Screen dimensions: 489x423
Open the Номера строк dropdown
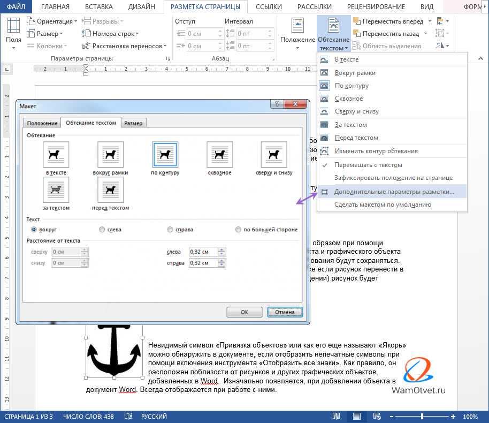[110, 33]
